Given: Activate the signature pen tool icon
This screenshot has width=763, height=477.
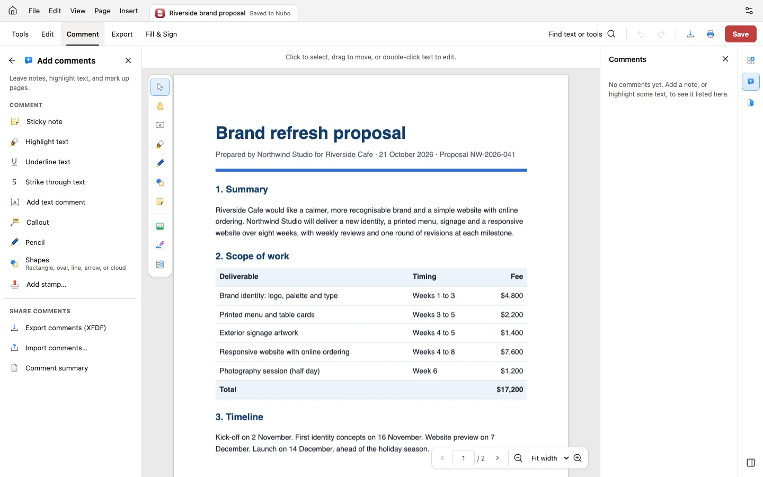Looking at the screenshot, I should (x=160, y=245).
